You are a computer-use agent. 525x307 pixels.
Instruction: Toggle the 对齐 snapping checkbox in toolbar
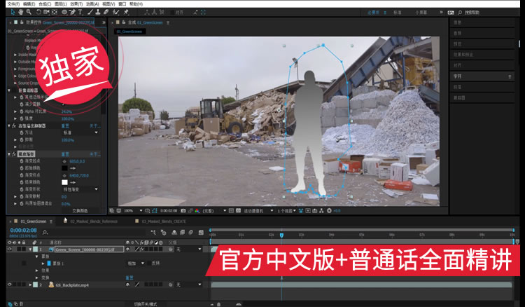click(x=172, y=13)
